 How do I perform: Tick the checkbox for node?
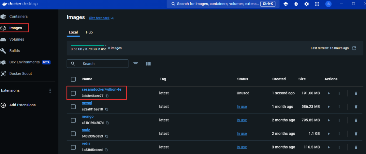click(x=73, y=134)
